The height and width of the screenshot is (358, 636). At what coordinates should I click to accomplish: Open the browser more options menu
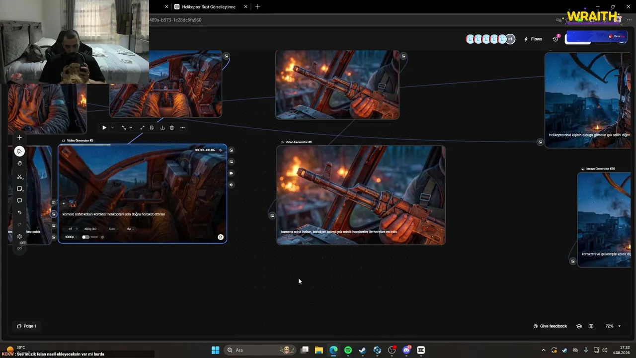[x=629, y=20]
